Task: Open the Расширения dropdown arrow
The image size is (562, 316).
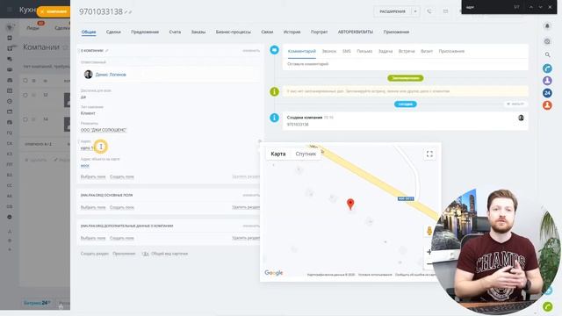Action: click(x=415, y=11)
